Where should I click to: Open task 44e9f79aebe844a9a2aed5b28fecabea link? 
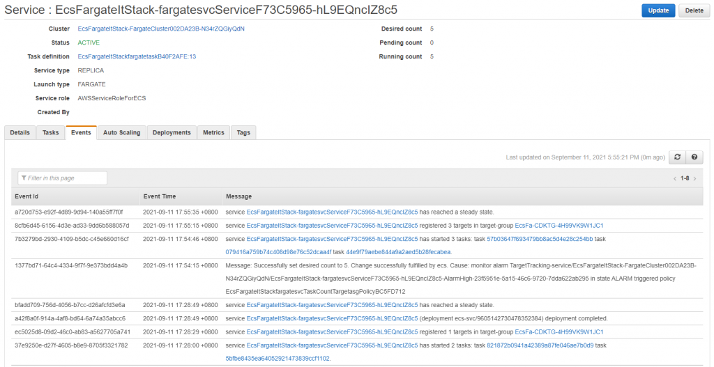pyautogui.click(x=398, y=251)
